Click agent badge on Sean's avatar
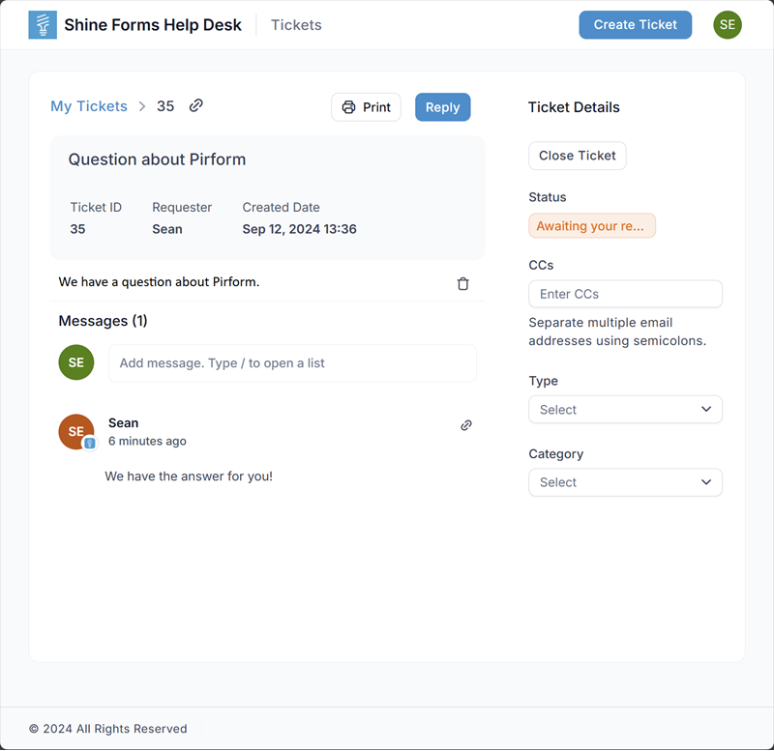The width and height of the screenshot is (774, 751). point(89,444)
